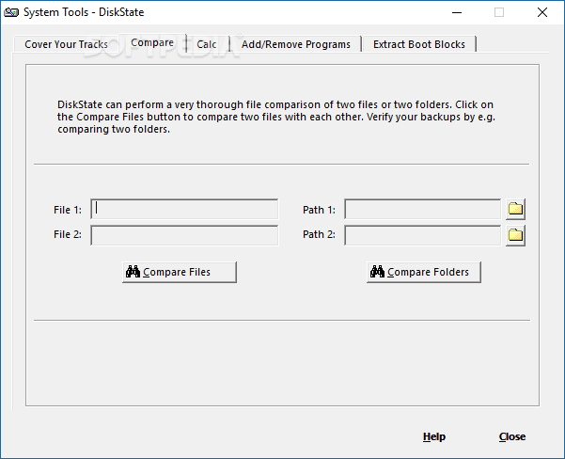Select the Compare tab
The width and height of the screenshot is (565, 459).
(152, 43)
